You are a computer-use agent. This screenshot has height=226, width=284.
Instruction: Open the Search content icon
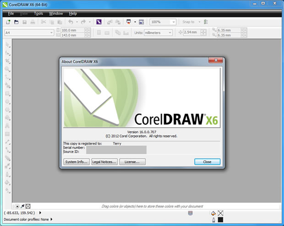click(99, 22)
